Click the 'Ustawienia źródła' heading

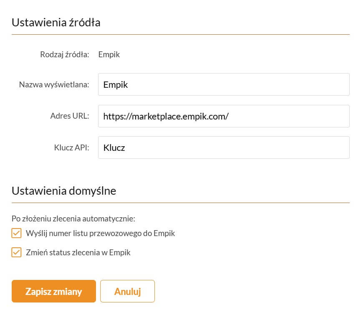click(x=56, y=23)
